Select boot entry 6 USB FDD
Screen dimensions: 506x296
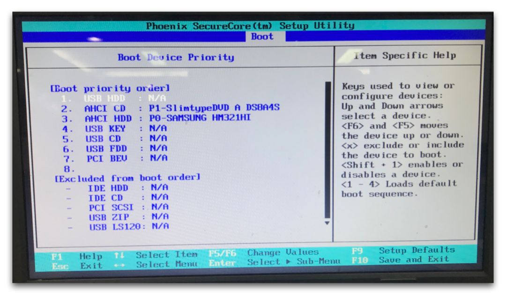[115, 149]
